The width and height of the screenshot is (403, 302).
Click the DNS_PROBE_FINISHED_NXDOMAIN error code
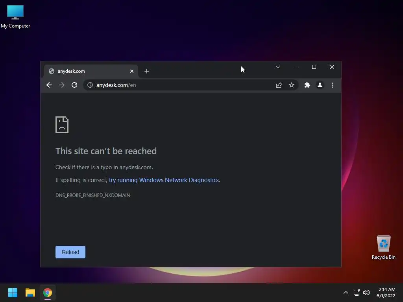click(92, 195)
